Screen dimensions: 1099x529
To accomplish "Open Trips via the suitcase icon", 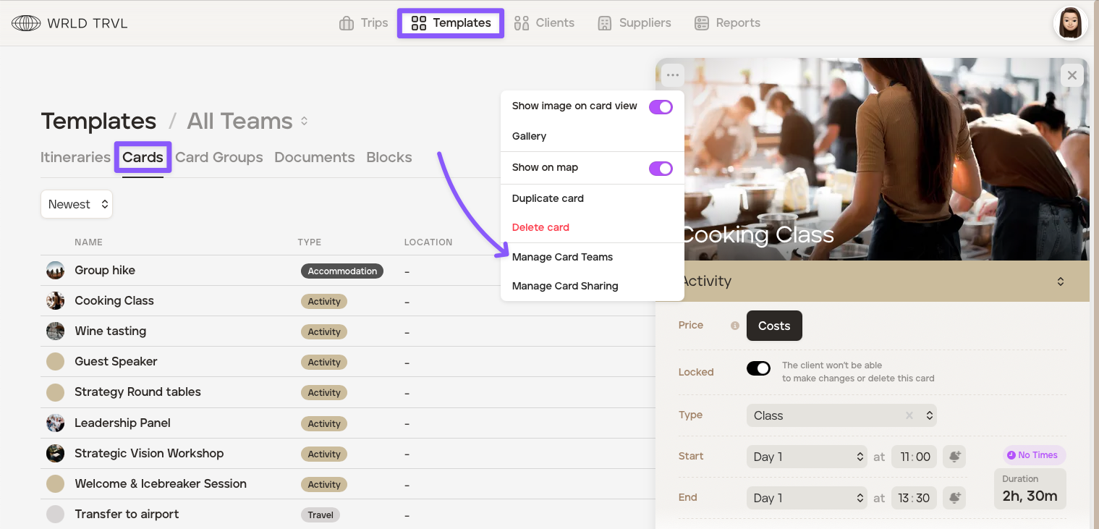I will pos(347,23).
